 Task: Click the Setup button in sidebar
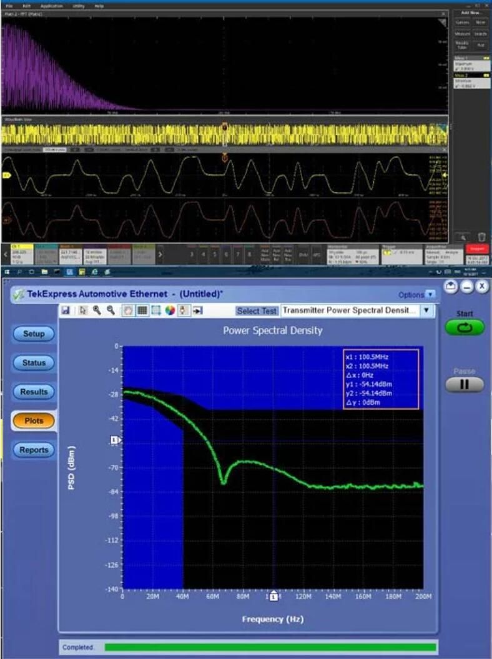pos(34,334)
